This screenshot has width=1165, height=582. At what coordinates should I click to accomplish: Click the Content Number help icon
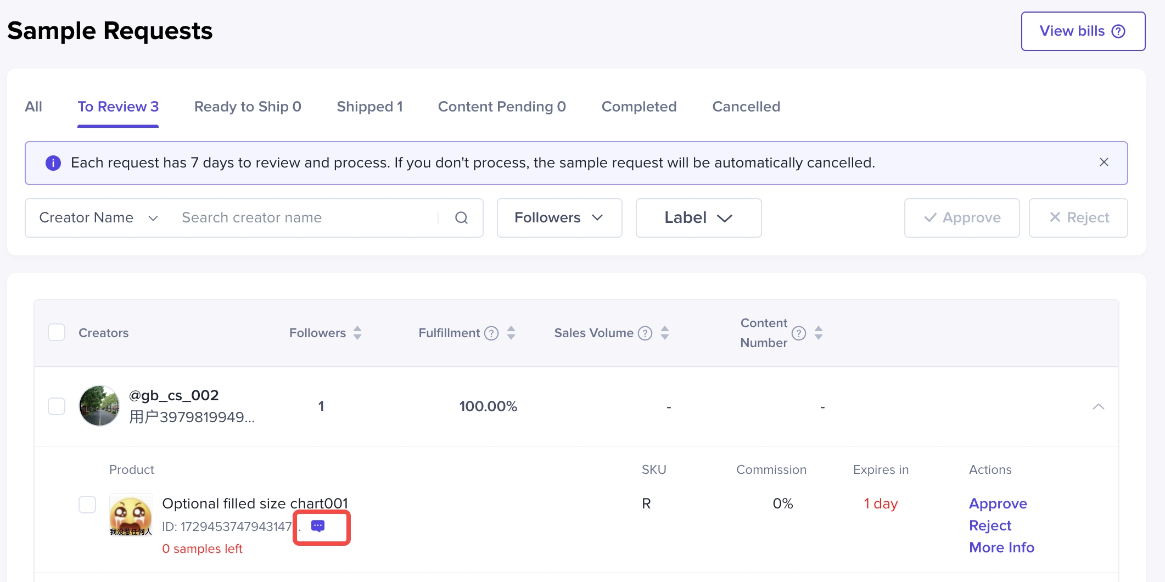point(799,333)
